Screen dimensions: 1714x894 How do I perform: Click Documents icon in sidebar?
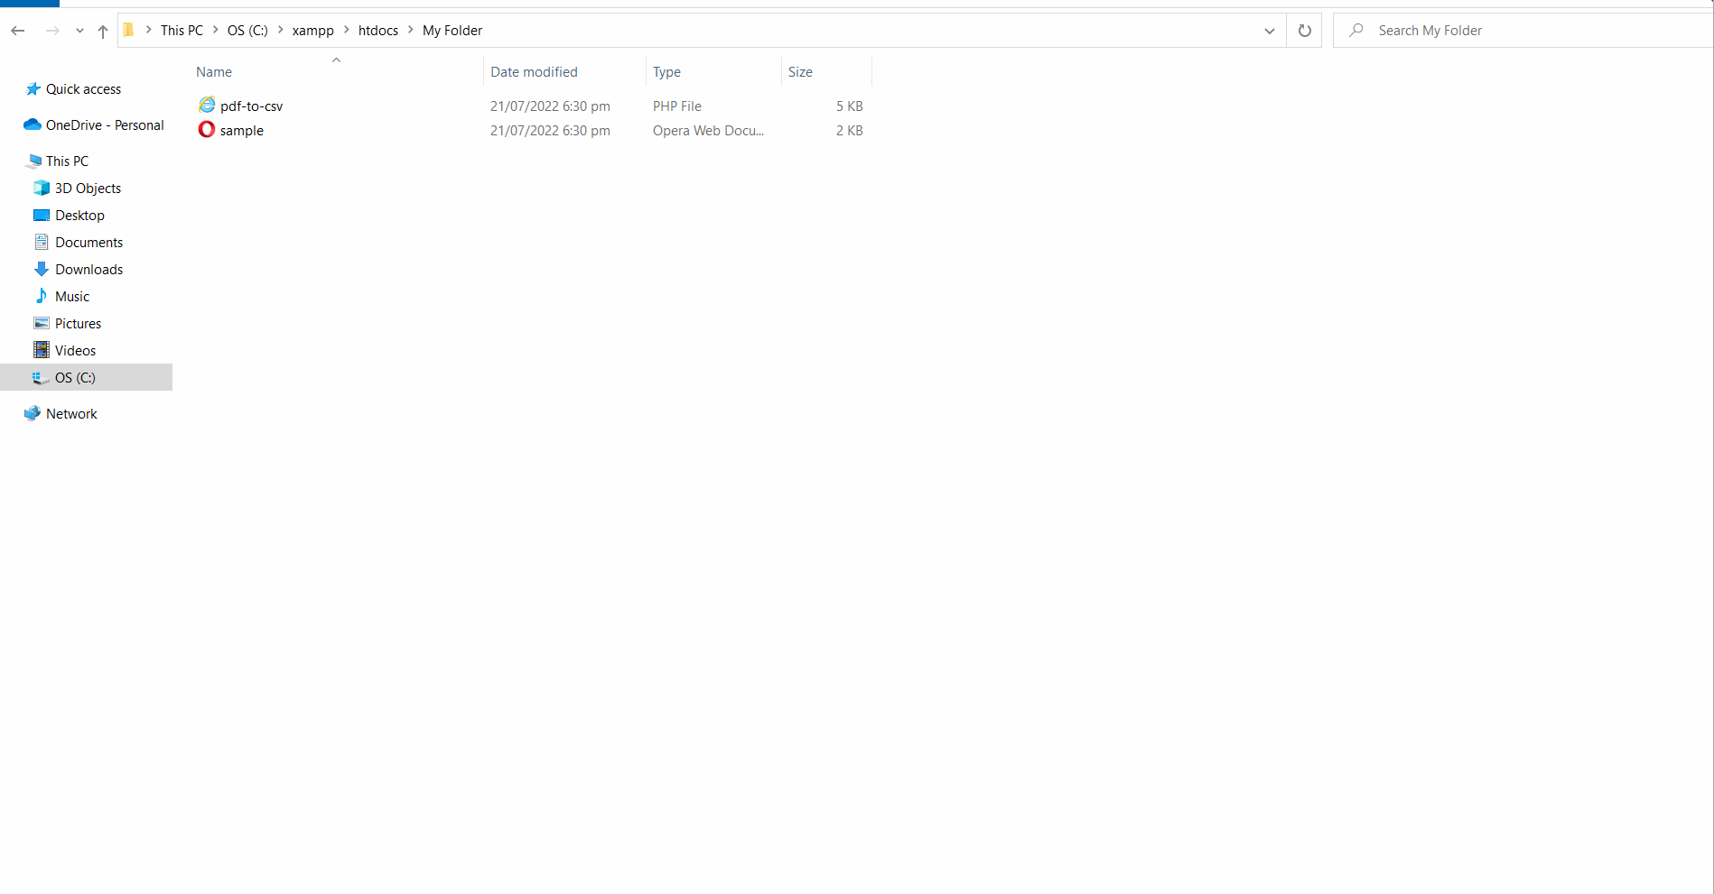[42, 242]
